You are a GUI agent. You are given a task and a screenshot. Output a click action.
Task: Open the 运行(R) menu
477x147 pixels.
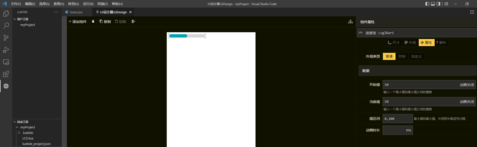[88, 4]
